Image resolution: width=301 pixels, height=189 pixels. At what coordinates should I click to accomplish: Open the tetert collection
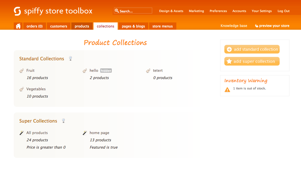click(158, 71)
